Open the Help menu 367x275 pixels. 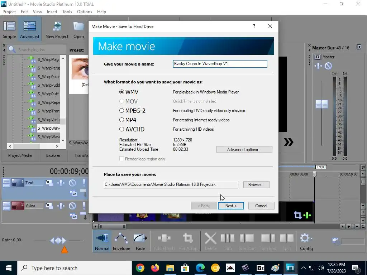pos(101,12)
